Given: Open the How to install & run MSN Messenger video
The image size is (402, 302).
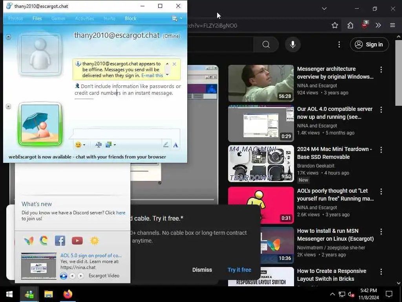Looking at the screenshot, I should (335, 235).
